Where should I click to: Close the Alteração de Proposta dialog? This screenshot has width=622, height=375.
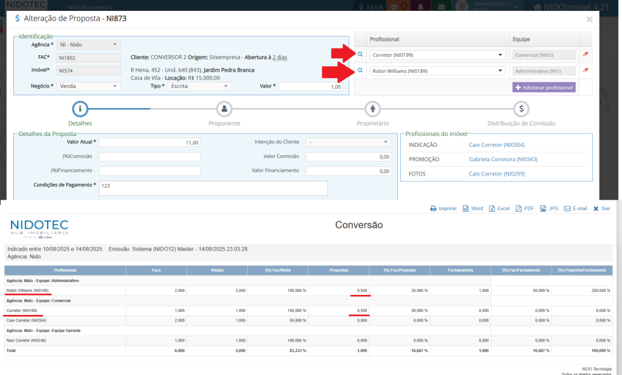coord(589,19)
